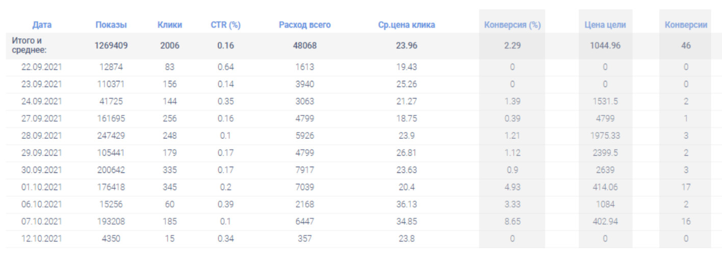Click goal price value 1044.96
The image size is (722, 266).
[605, 46]
